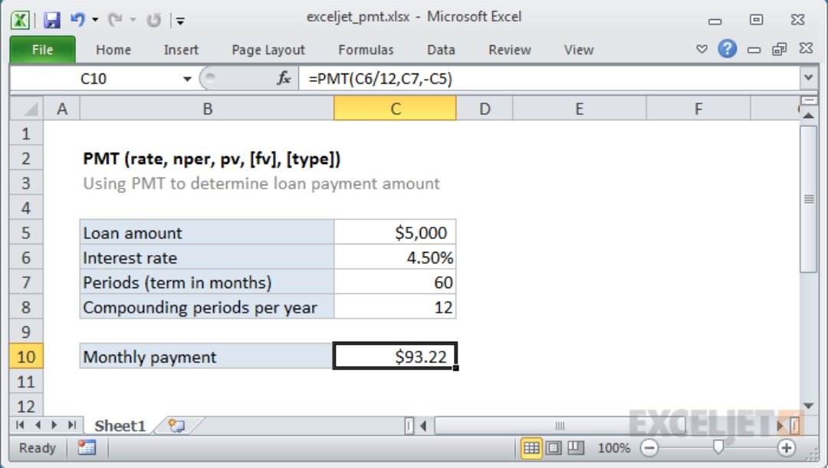
Task: Open the Excel Help question mark
Action: tap(727, 49)
